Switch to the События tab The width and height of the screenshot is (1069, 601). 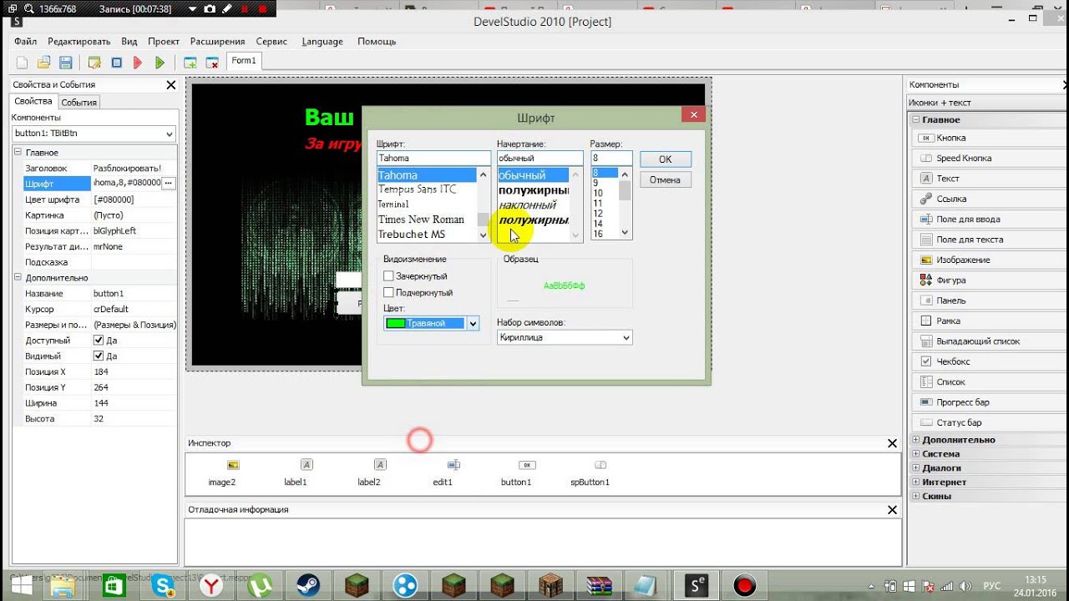(79, 102)
